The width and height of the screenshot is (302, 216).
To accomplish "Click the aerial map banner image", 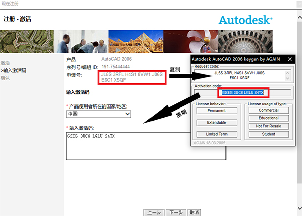I will click(x=27, y=41).
